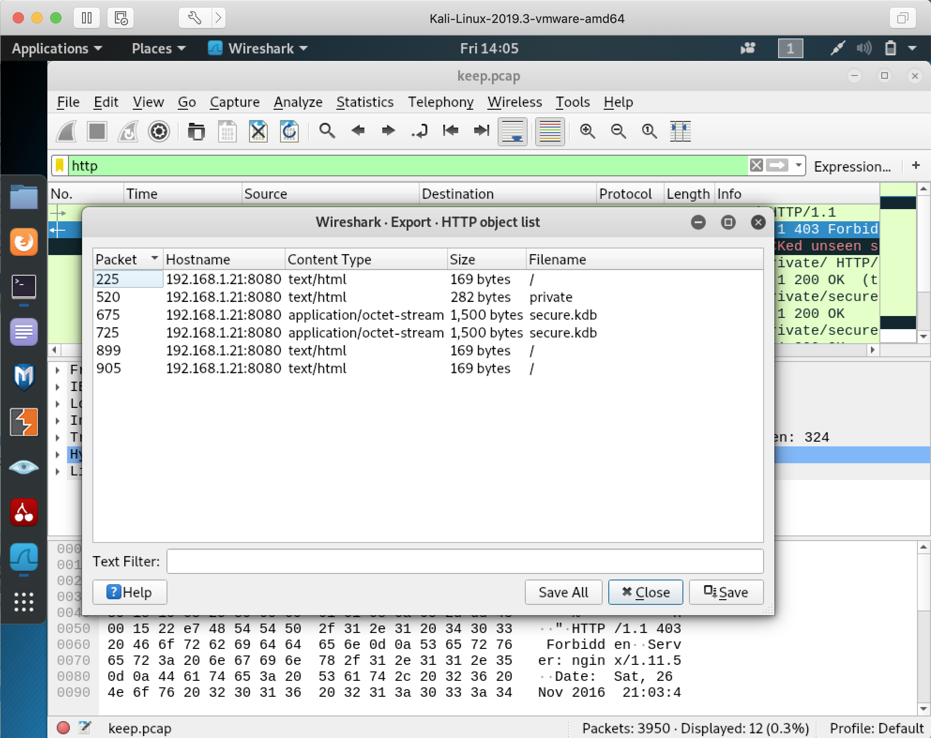This screenshot has width=931, height=738.
Task: Open the Applications menu
Action: 57,48
